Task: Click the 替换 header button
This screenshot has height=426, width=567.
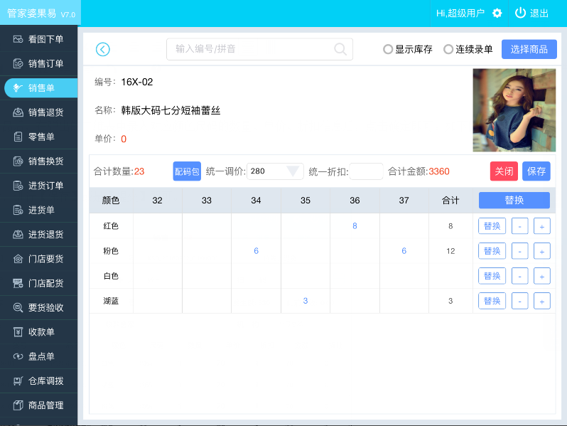Action: point(514,200)
